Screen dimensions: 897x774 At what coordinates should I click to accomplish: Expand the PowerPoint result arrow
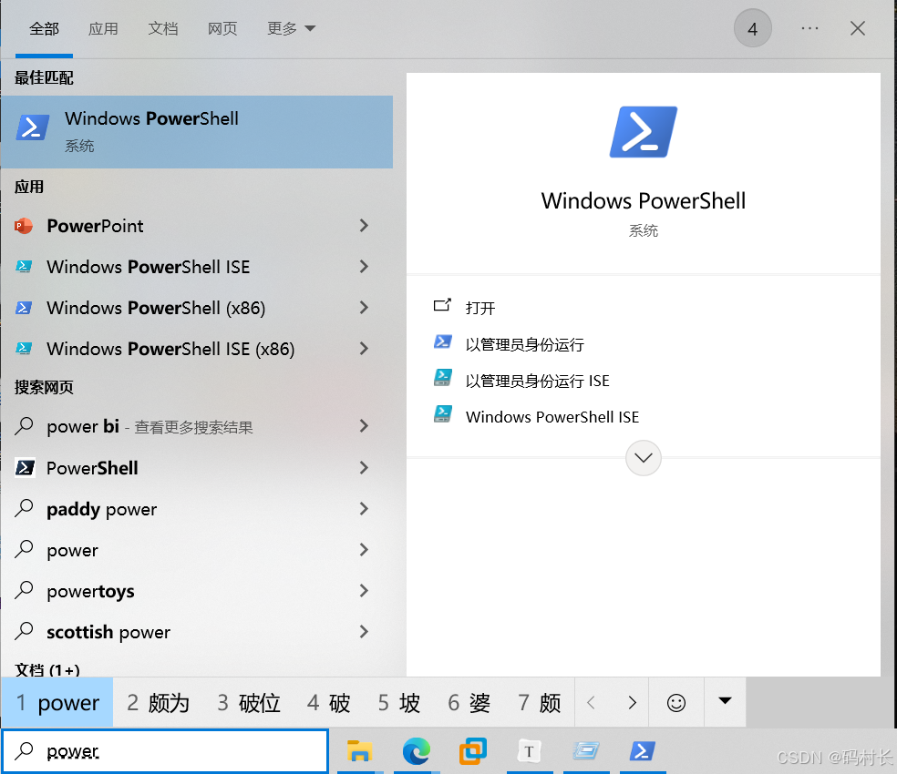[364, 226]
